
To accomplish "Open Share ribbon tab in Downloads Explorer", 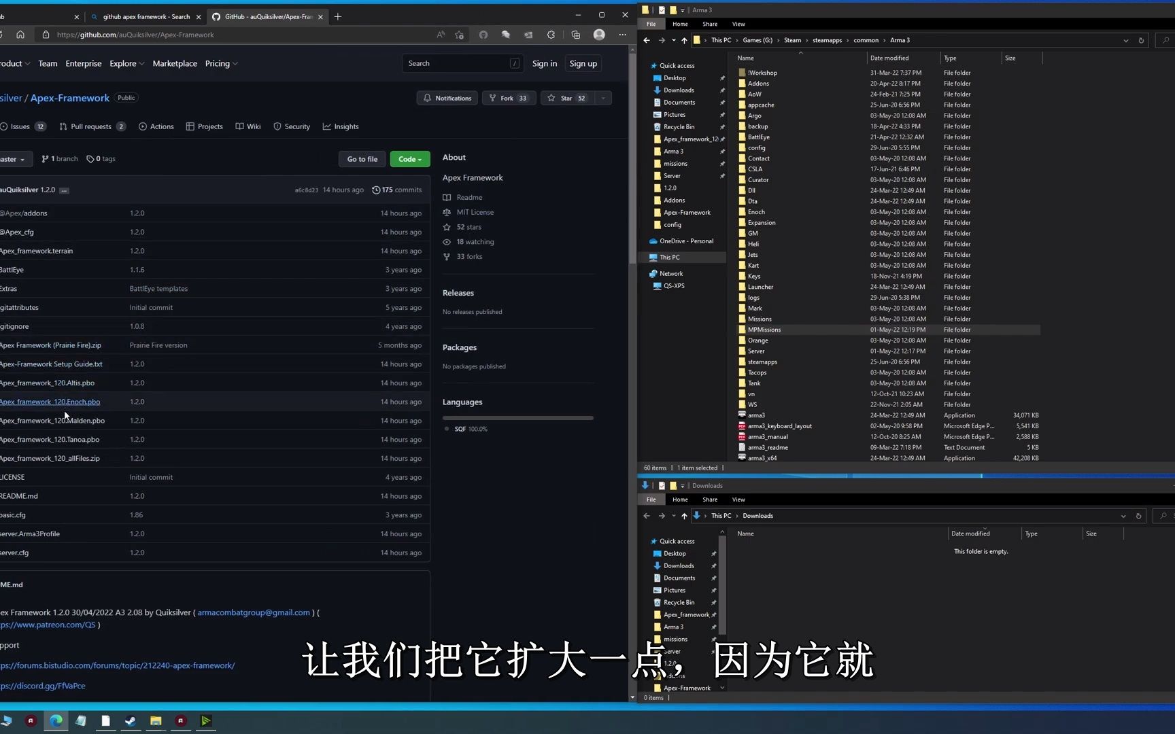I will pos(710,500).
